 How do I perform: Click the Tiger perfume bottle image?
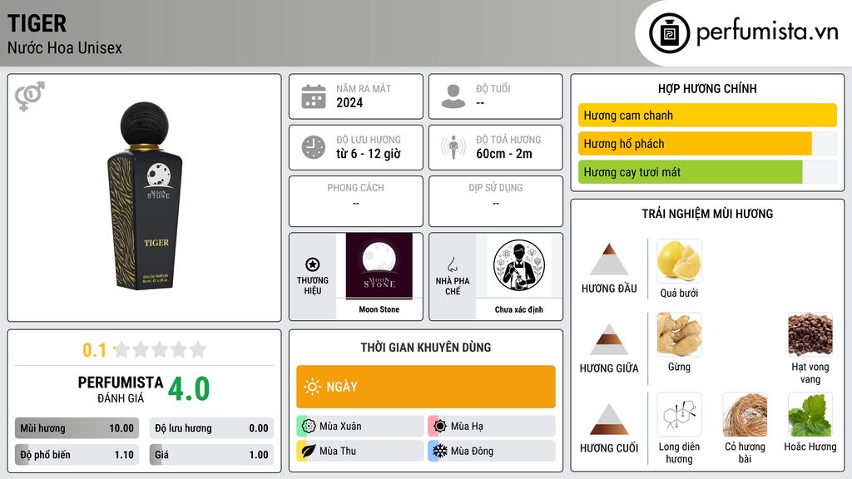pos(145,195)
